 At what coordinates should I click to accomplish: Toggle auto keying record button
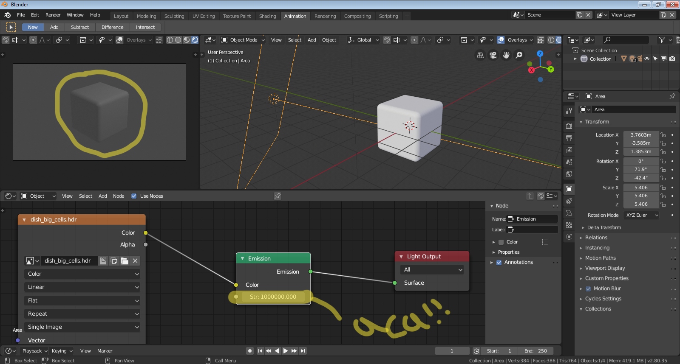coord(250,351)
